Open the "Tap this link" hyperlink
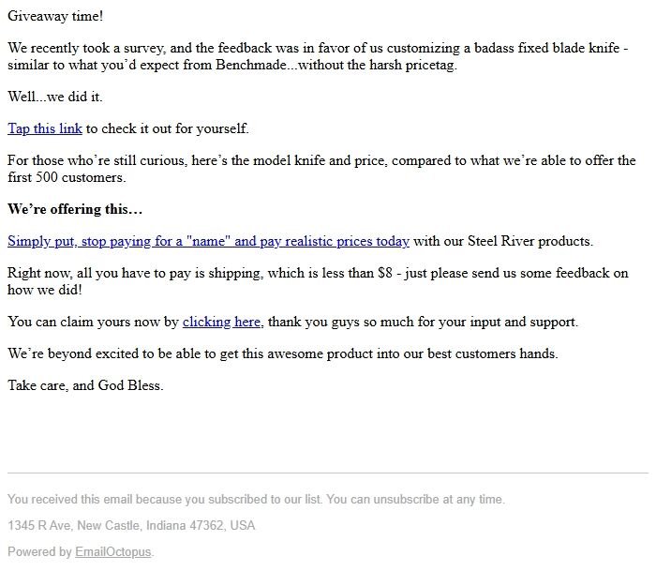 point(45,128)
